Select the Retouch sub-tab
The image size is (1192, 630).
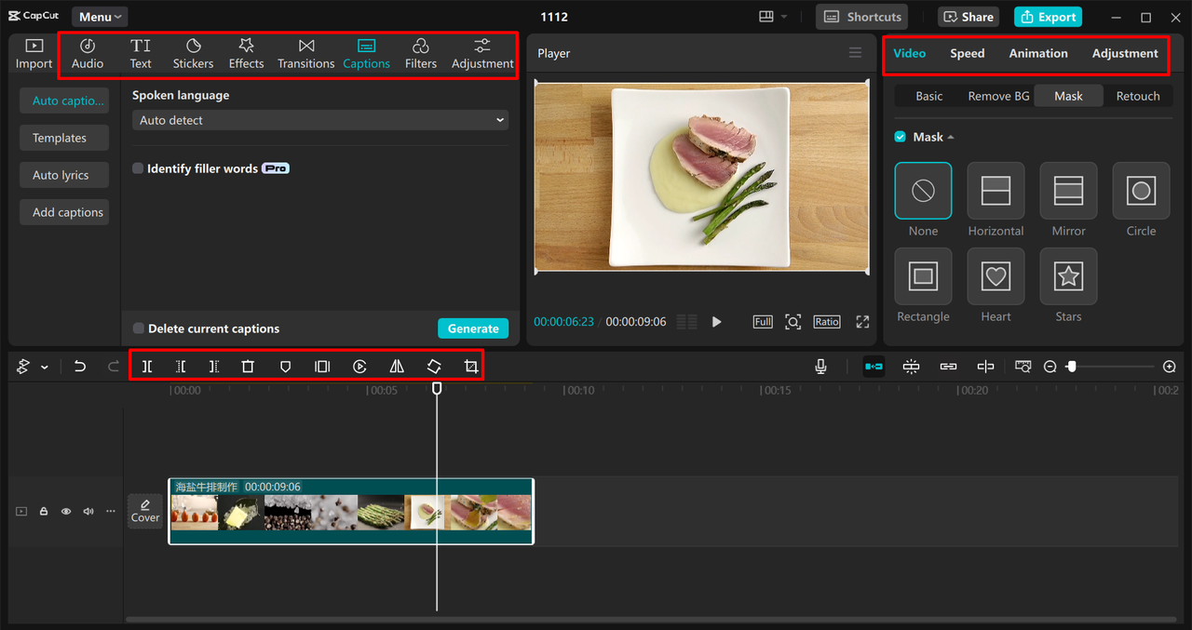point(1138,96)
